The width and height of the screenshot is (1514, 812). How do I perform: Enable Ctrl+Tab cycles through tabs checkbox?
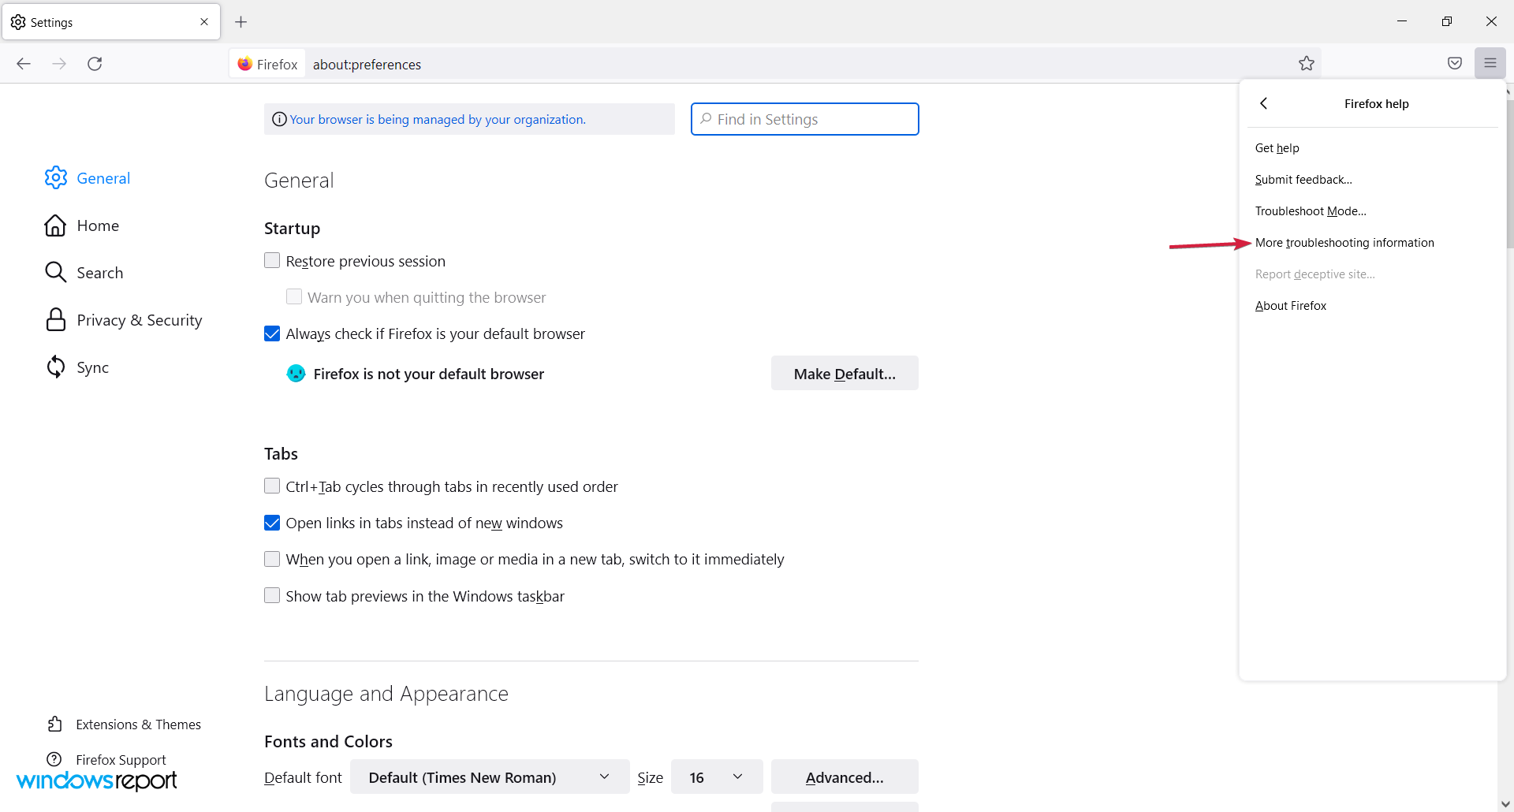[x=272, y=486]
